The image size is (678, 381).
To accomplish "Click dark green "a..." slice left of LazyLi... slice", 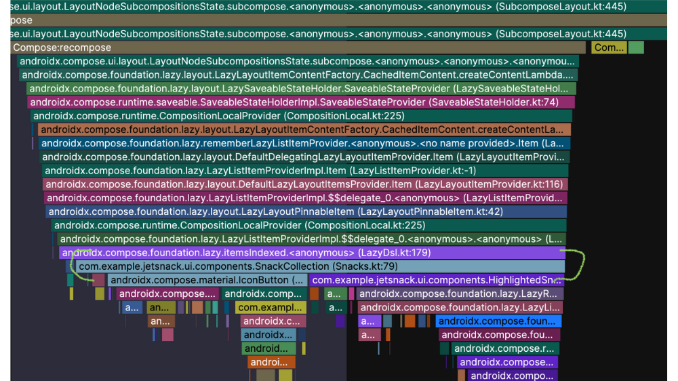I will [x=336, y=308].
